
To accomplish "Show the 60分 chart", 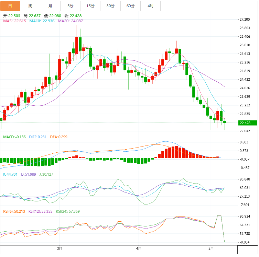I will (131, 6).
